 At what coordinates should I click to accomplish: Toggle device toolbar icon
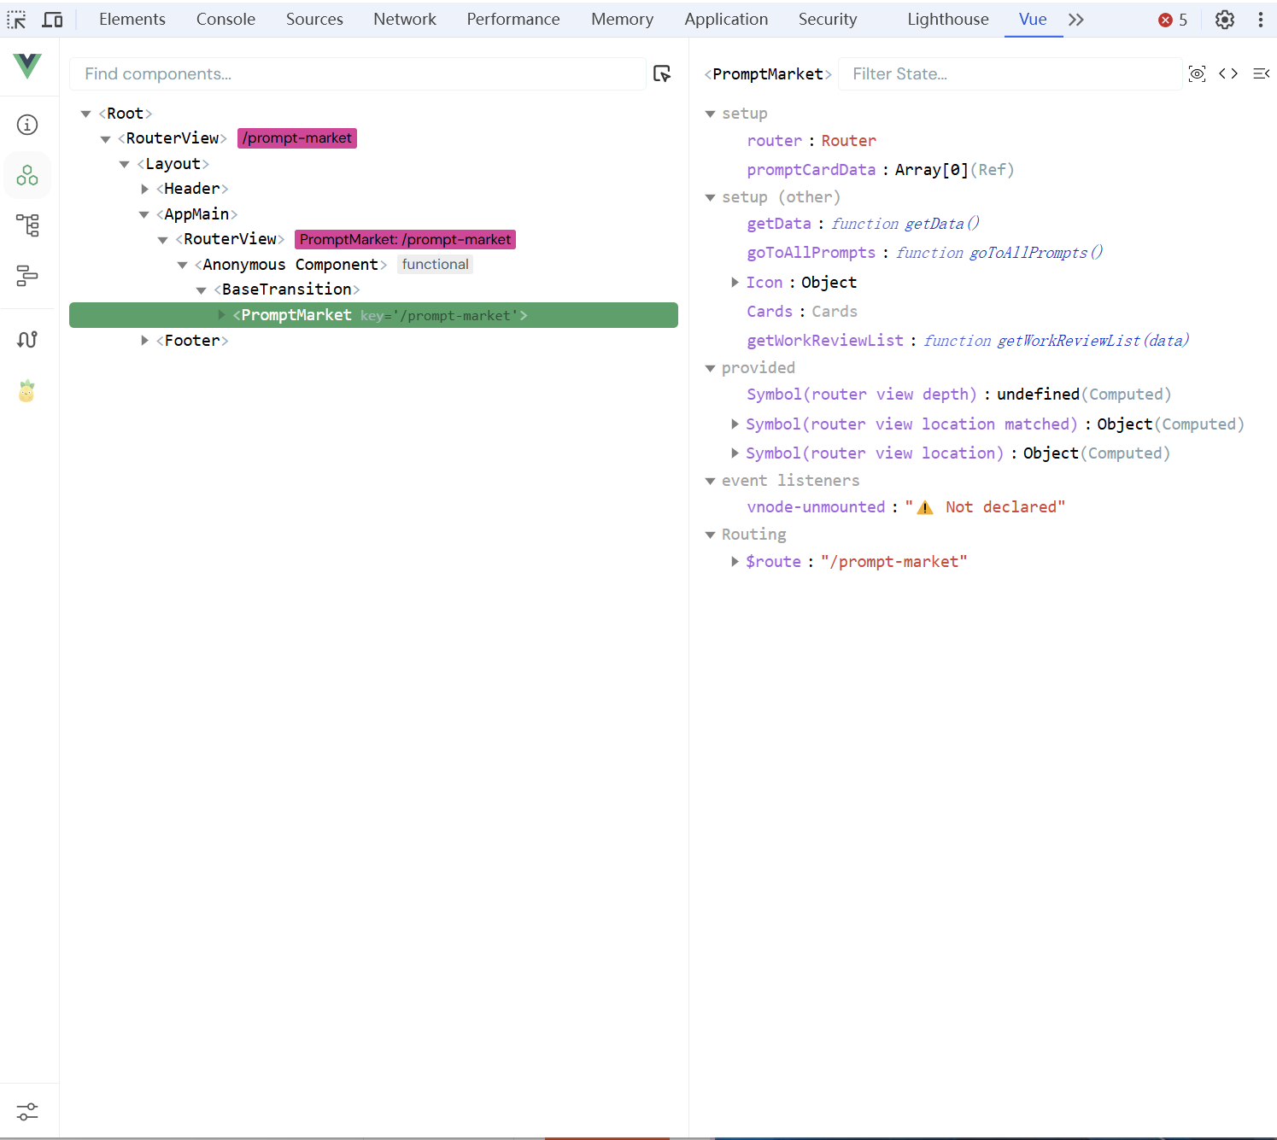click(53, 19)
